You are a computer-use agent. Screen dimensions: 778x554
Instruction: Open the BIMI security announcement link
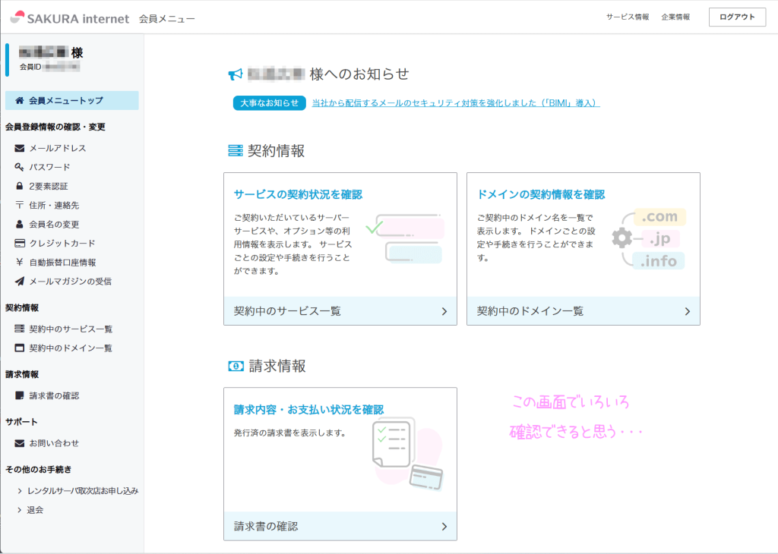coord(456,103)
